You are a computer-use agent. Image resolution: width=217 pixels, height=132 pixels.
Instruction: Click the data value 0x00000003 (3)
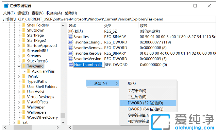coord(153,59)
